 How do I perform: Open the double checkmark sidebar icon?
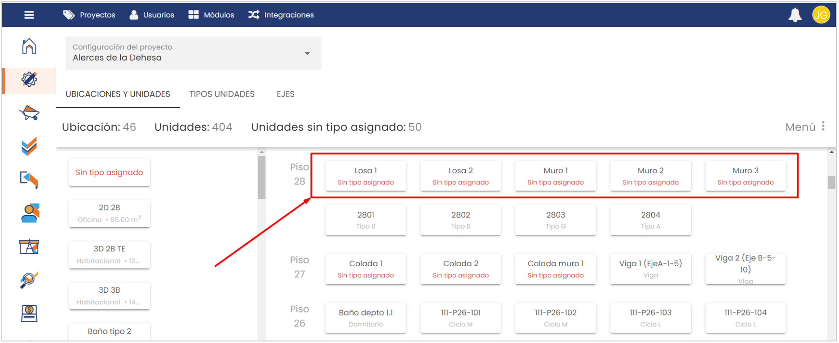tap(29, 146)
